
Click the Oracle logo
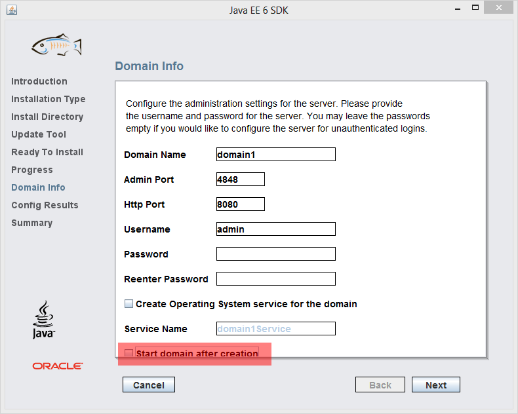pos(58,366)
